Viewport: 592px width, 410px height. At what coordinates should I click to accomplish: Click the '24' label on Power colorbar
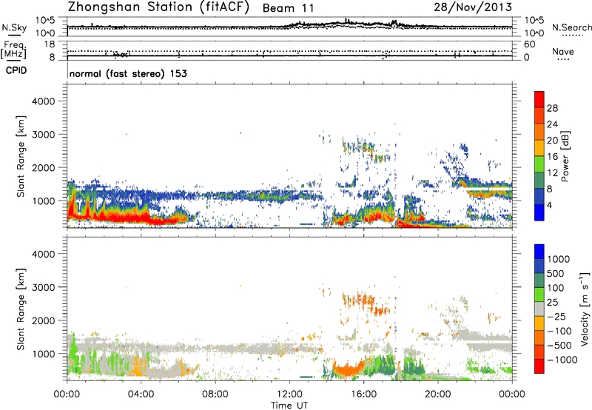552,124
